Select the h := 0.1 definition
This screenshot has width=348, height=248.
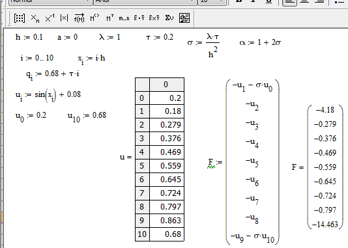pyautogui.click(x=29, y=37)
